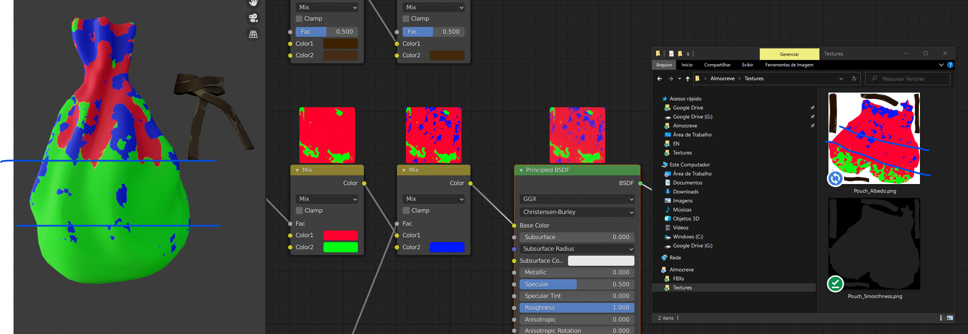Click the pan hand icon in the viewport
The height and width of the screenshot is (334, 968).
click(253, 3)
